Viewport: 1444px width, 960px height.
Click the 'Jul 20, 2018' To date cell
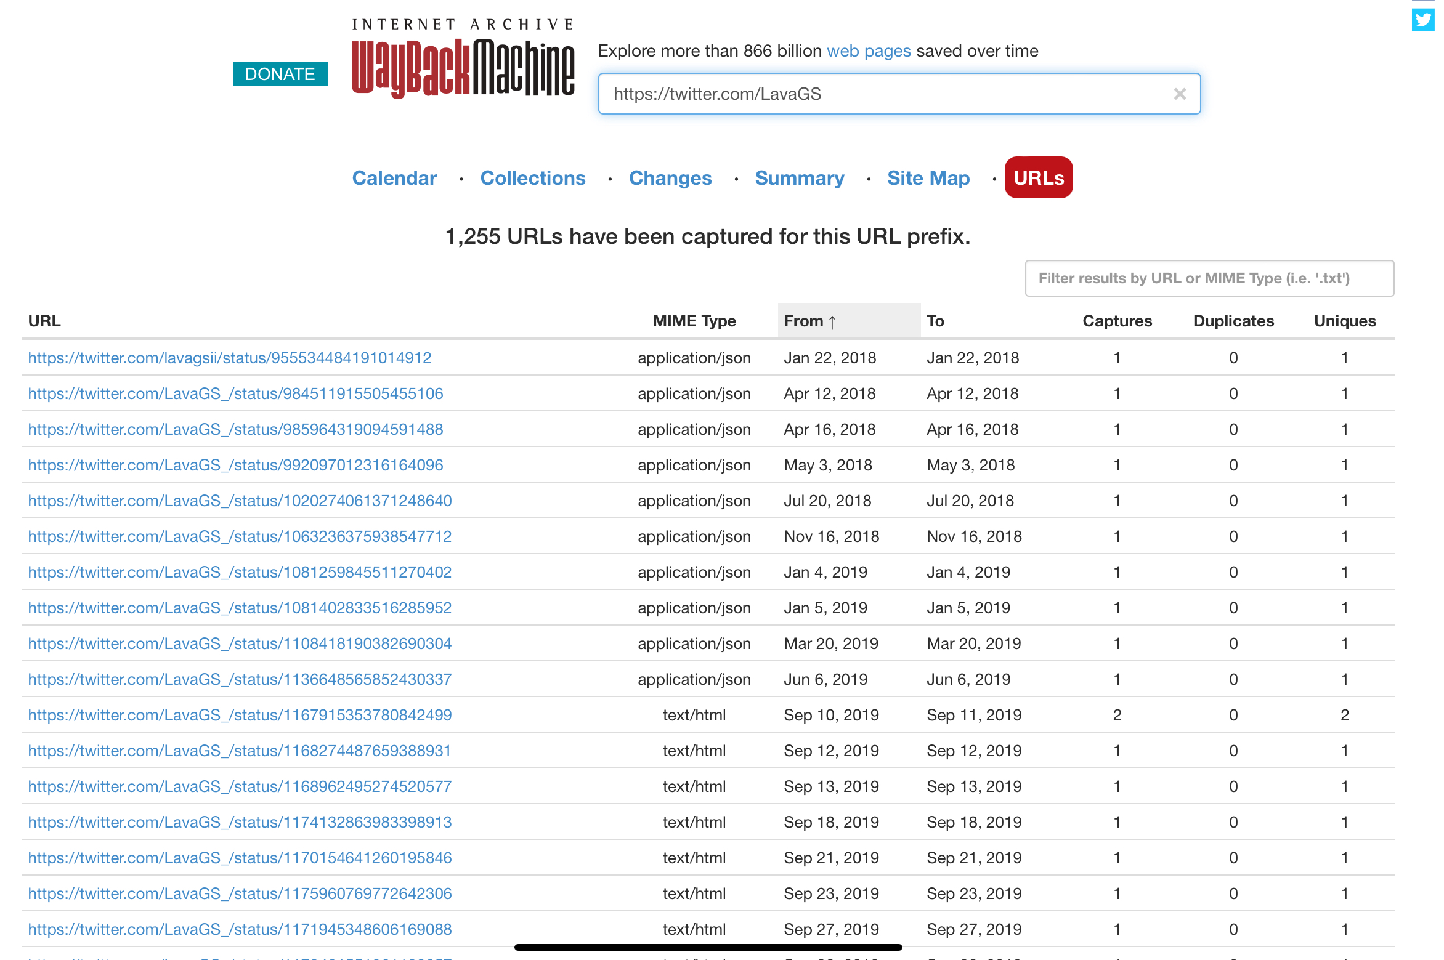[x=970, y=501]
